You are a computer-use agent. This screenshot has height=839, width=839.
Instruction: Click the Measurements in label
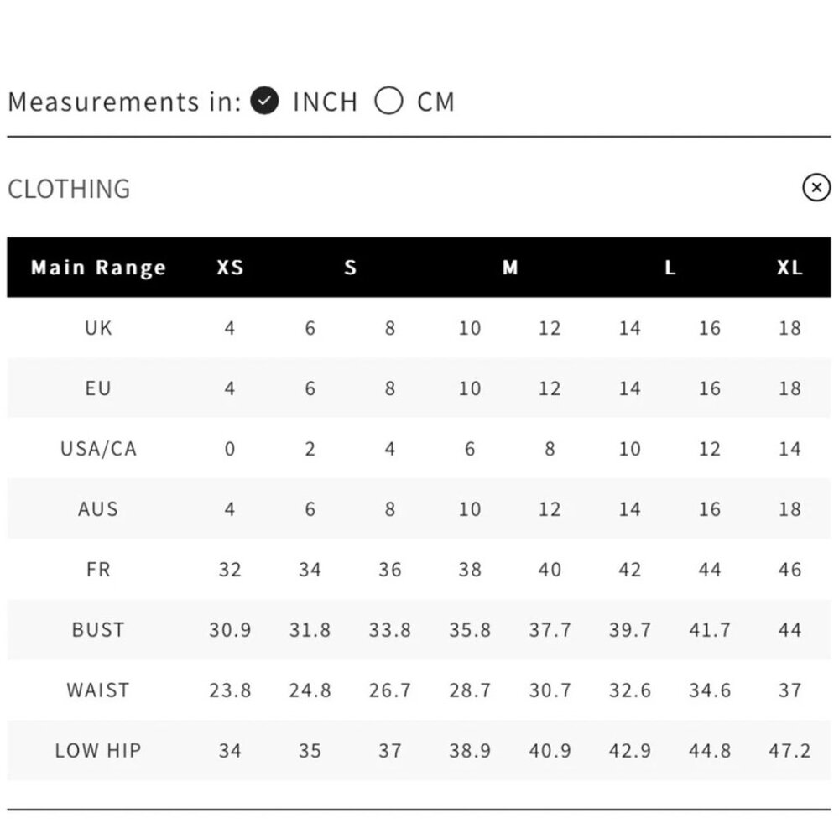click(x=125, y=102)
